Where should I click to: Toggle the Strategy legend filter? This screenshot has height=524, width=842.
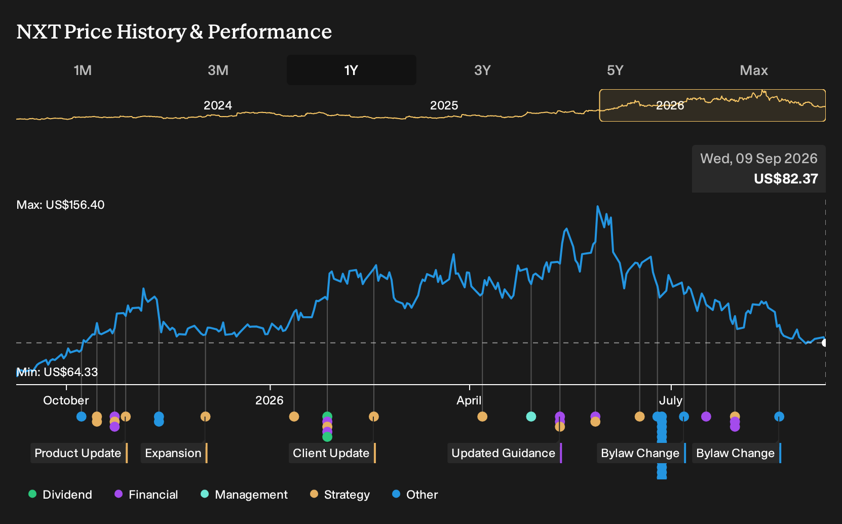(339, 495)
